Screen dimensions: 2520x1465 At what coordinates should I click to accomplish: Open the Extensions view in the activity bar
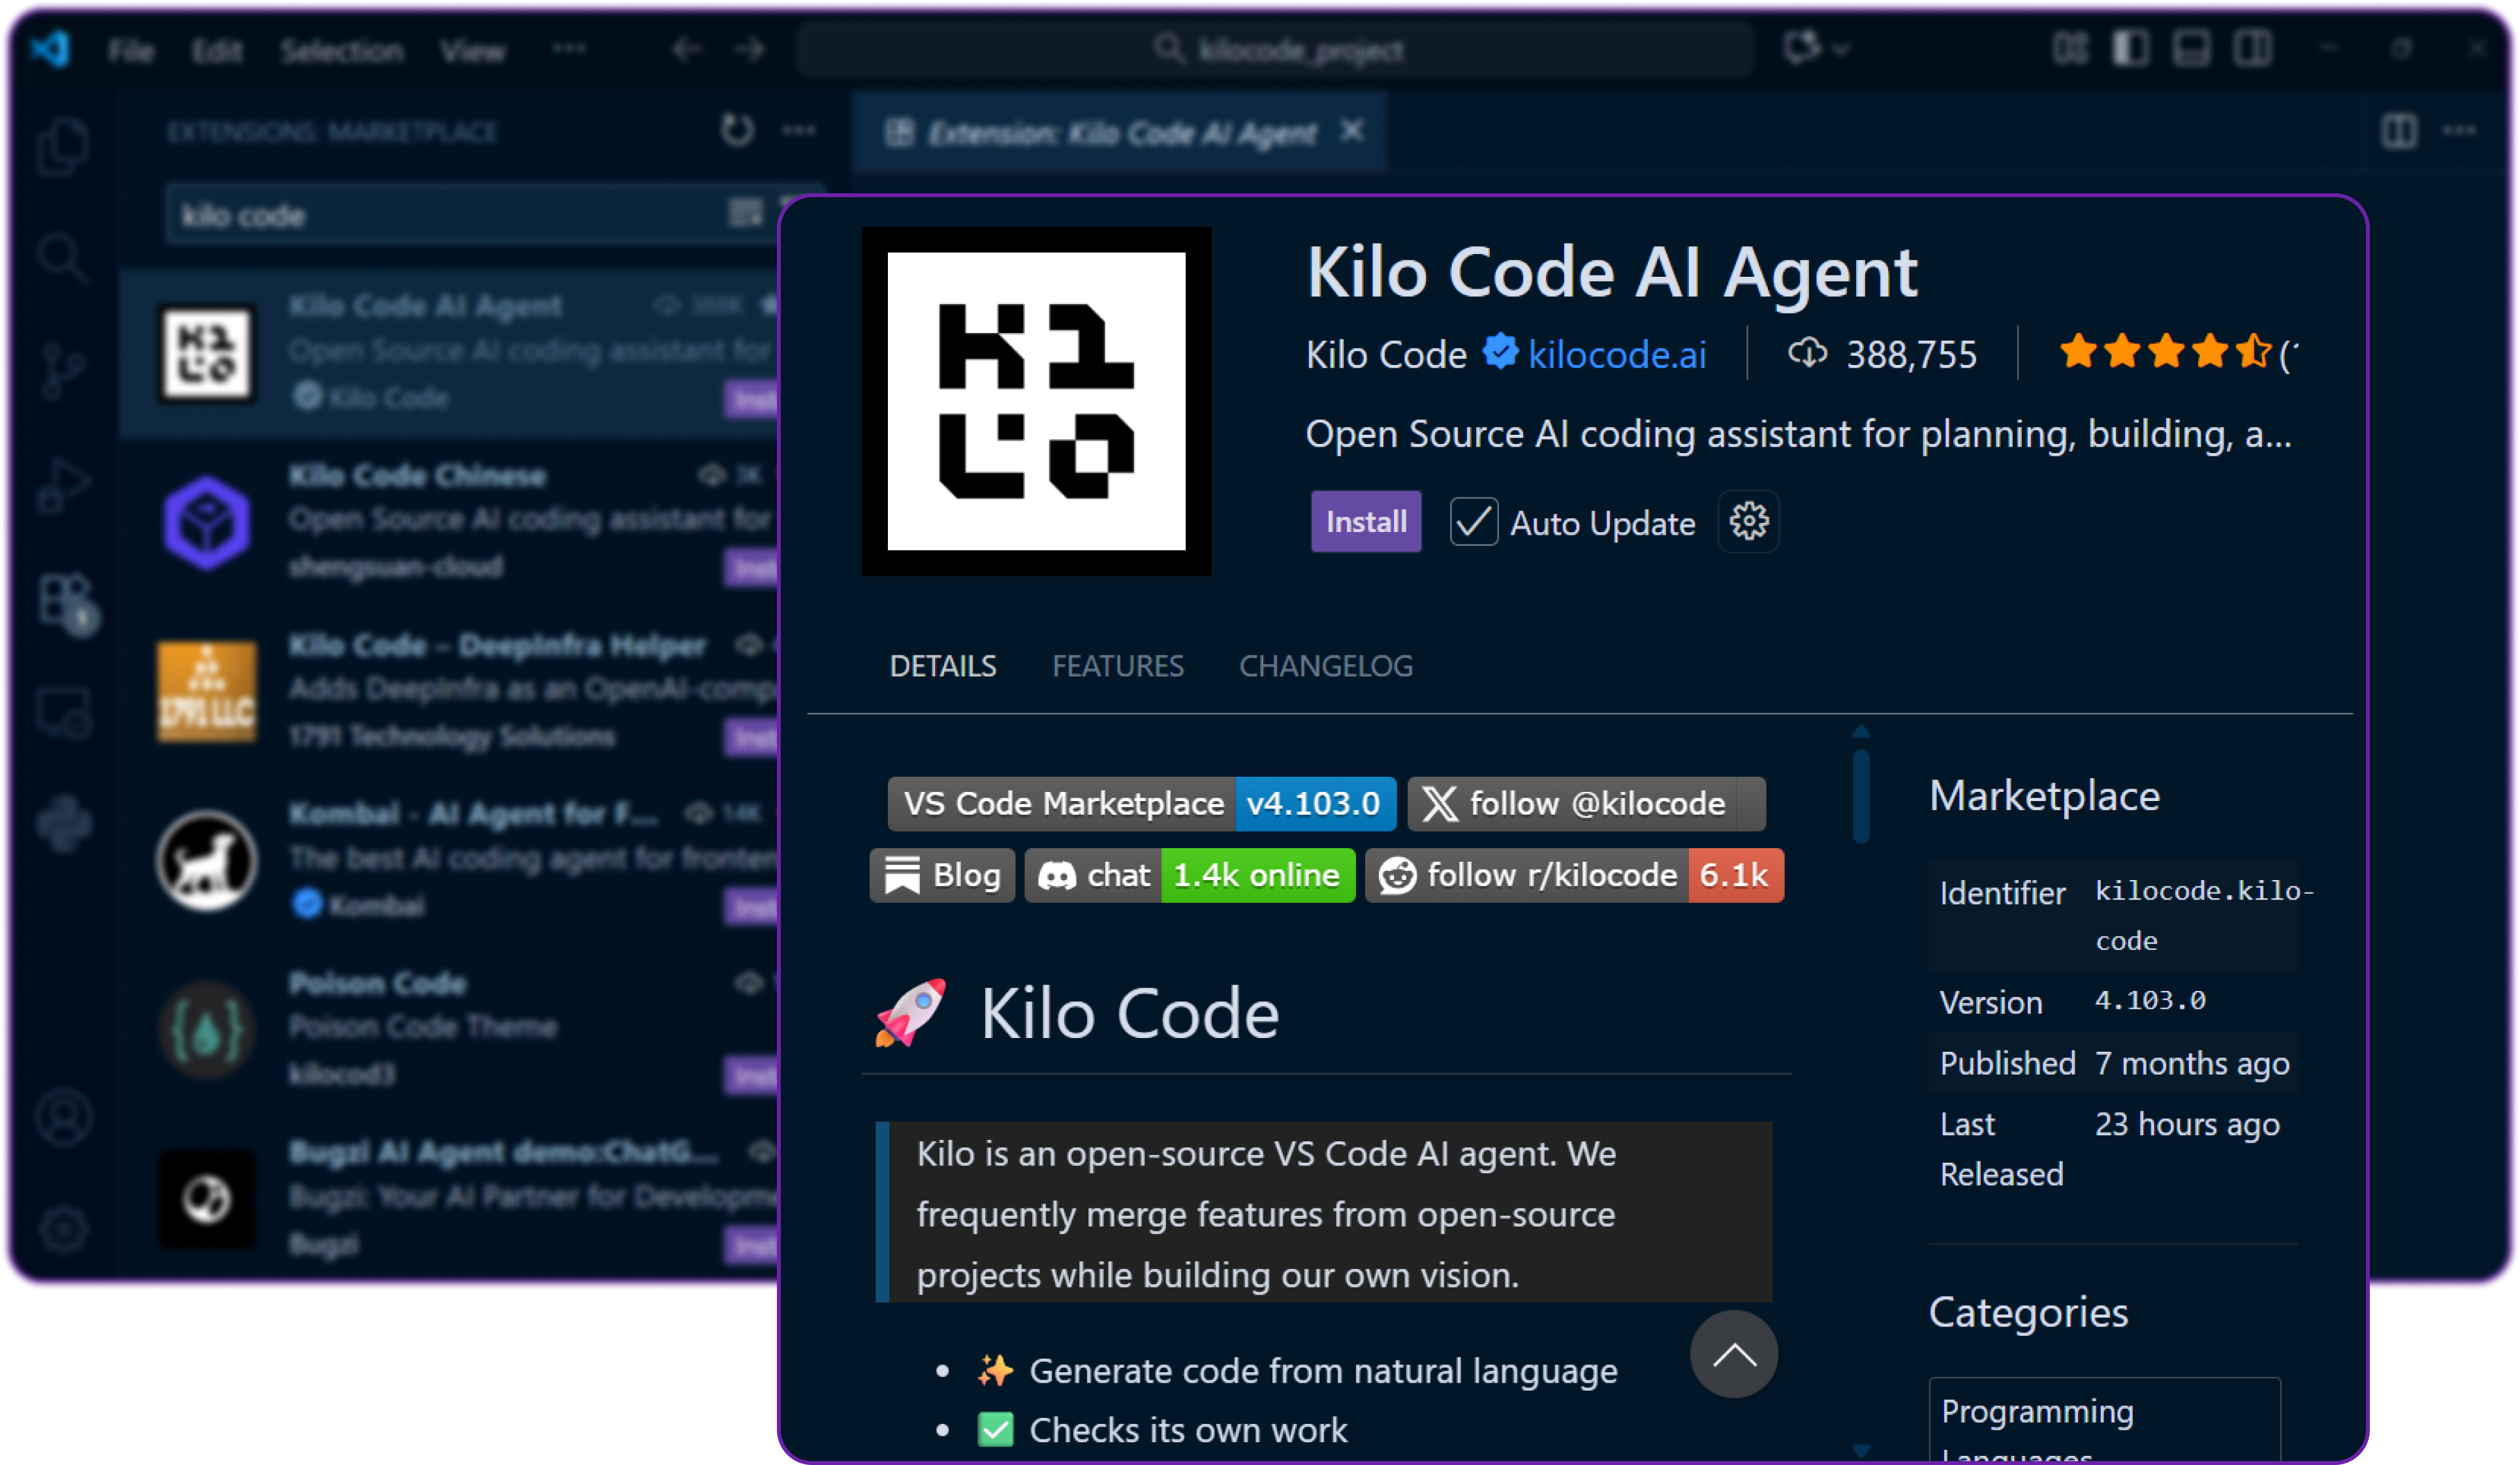pos(64,601)
